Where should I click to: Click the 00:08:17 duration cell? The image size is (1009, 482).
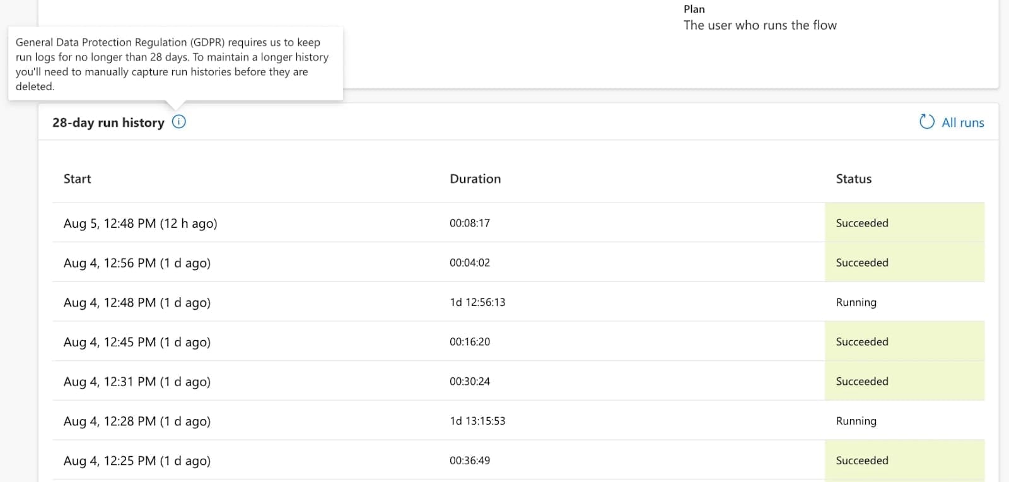(x=470, y=223)
